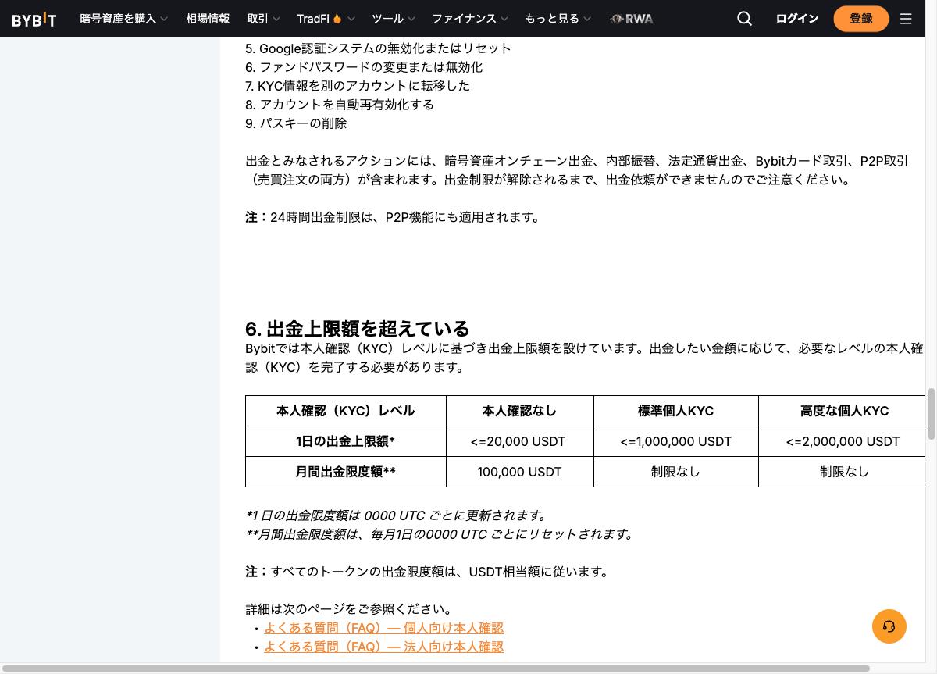Expand the もっと見る dropdown menu

(x=558, y=19)
